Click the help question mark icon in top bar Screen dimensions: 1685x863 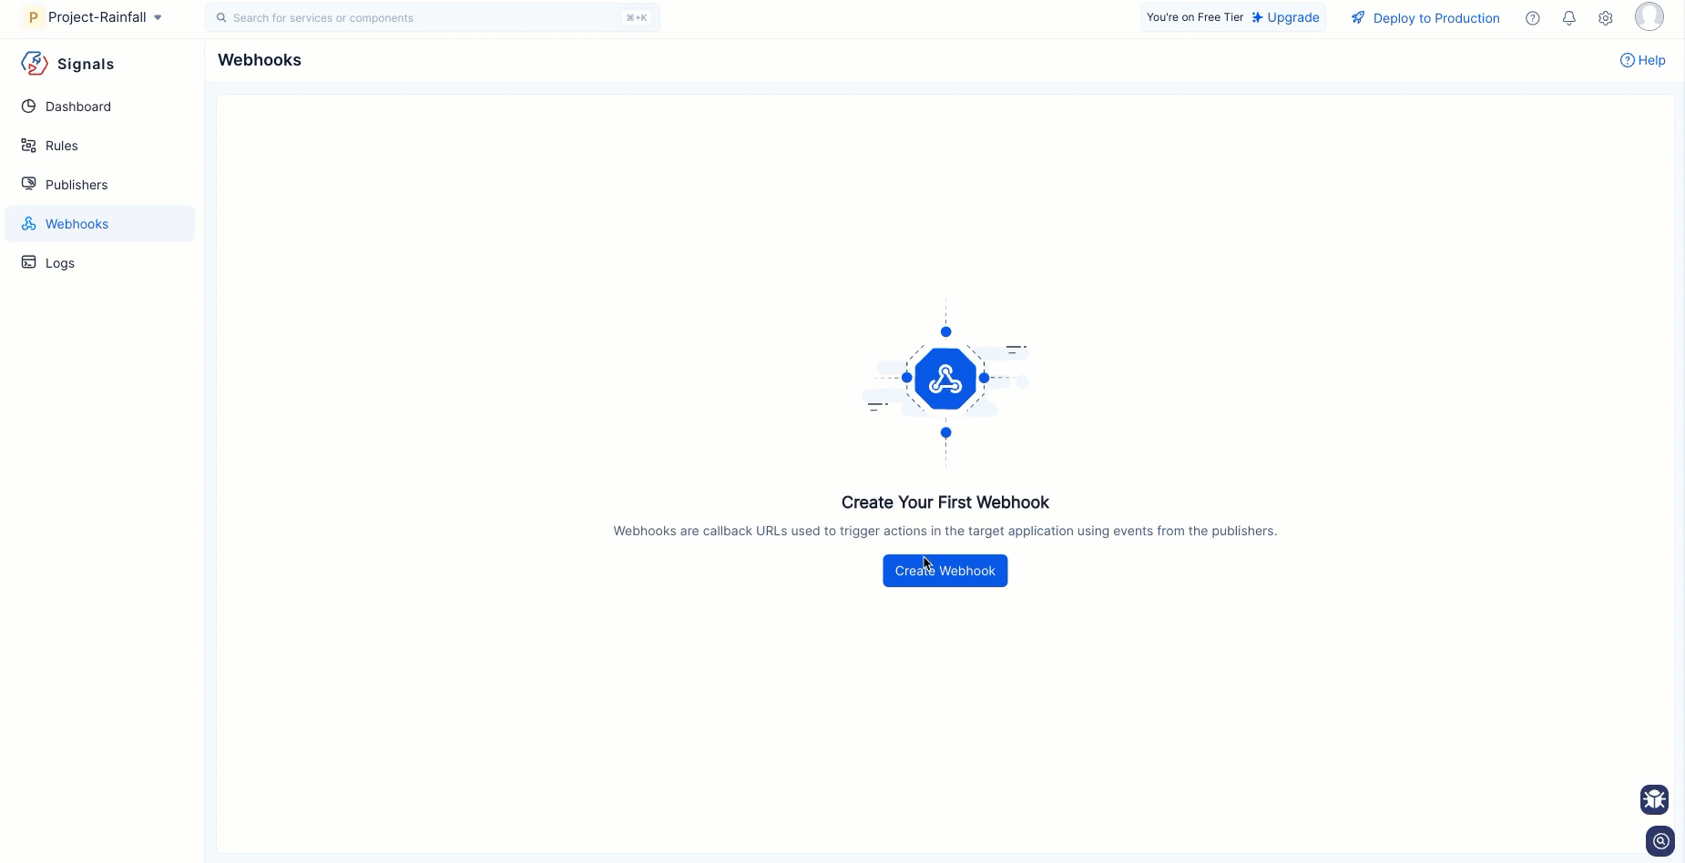(x=1532, y=18)
